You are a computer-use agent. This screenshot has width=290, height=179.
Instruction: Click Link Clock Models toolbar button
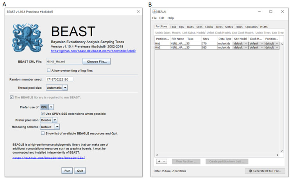coord(243,33)
